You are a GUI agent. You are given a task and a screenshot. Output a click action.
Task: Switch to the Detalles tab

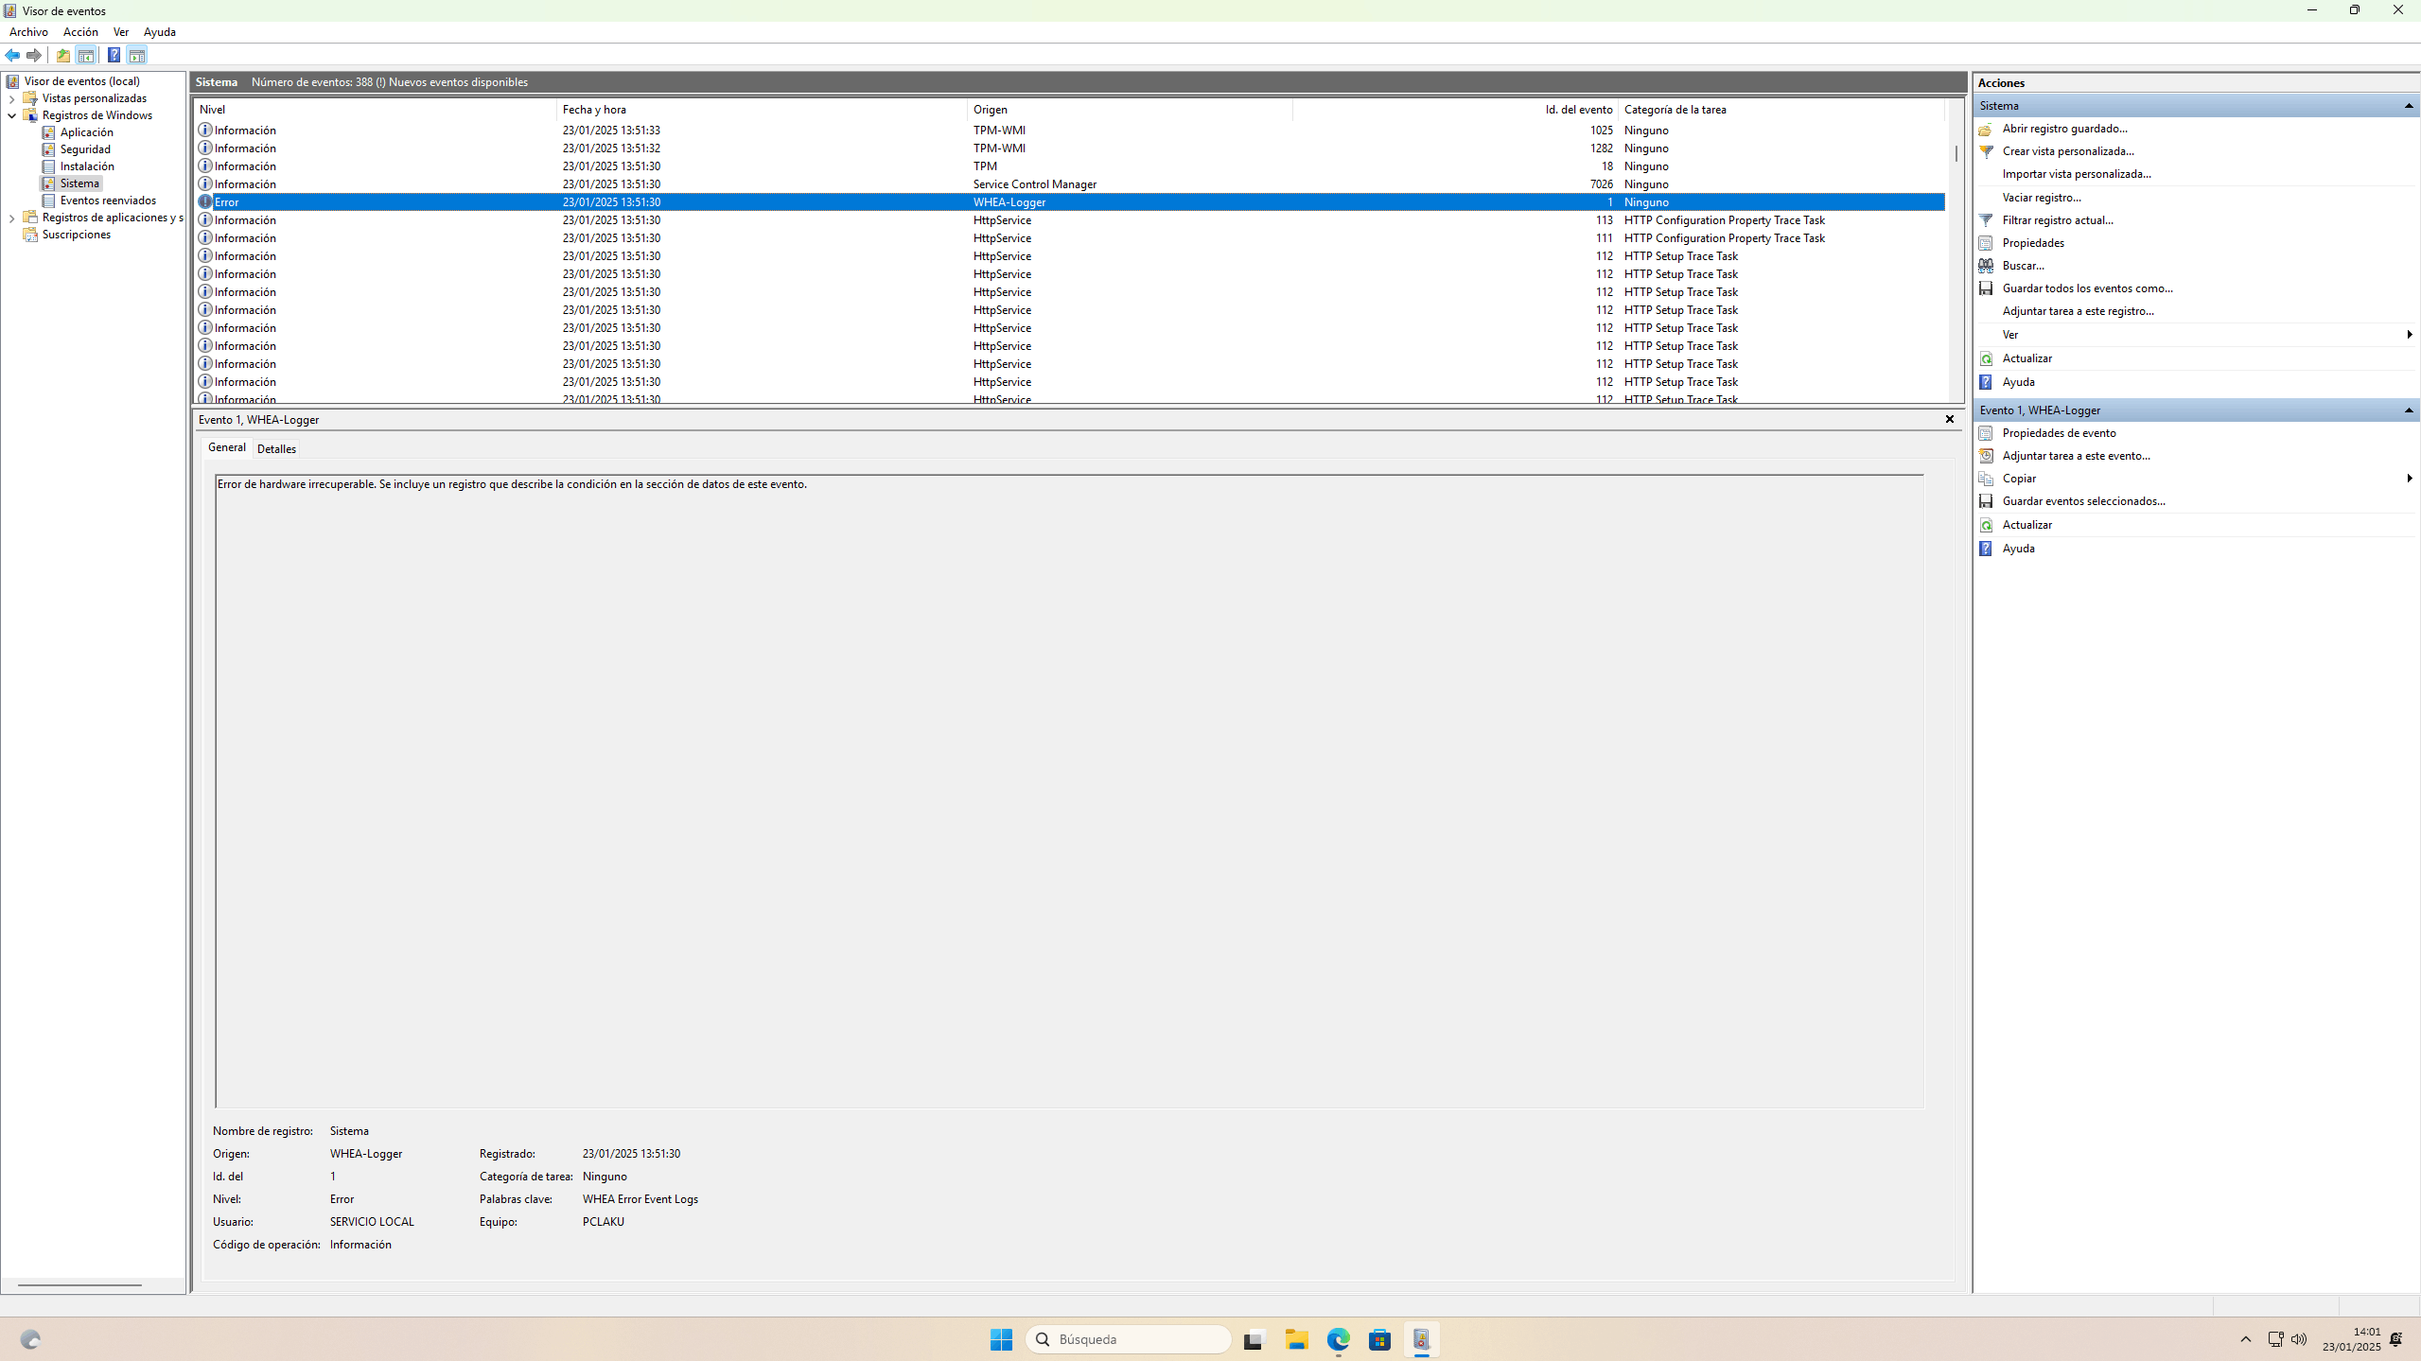click(x=276, y=449)
